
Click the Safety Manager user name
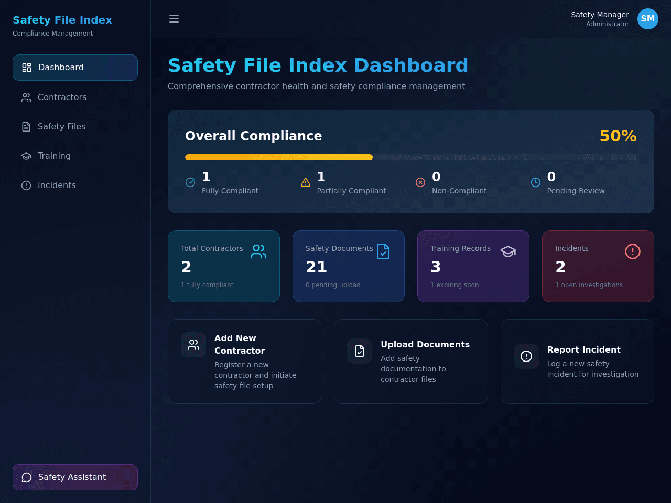point(600,15)
